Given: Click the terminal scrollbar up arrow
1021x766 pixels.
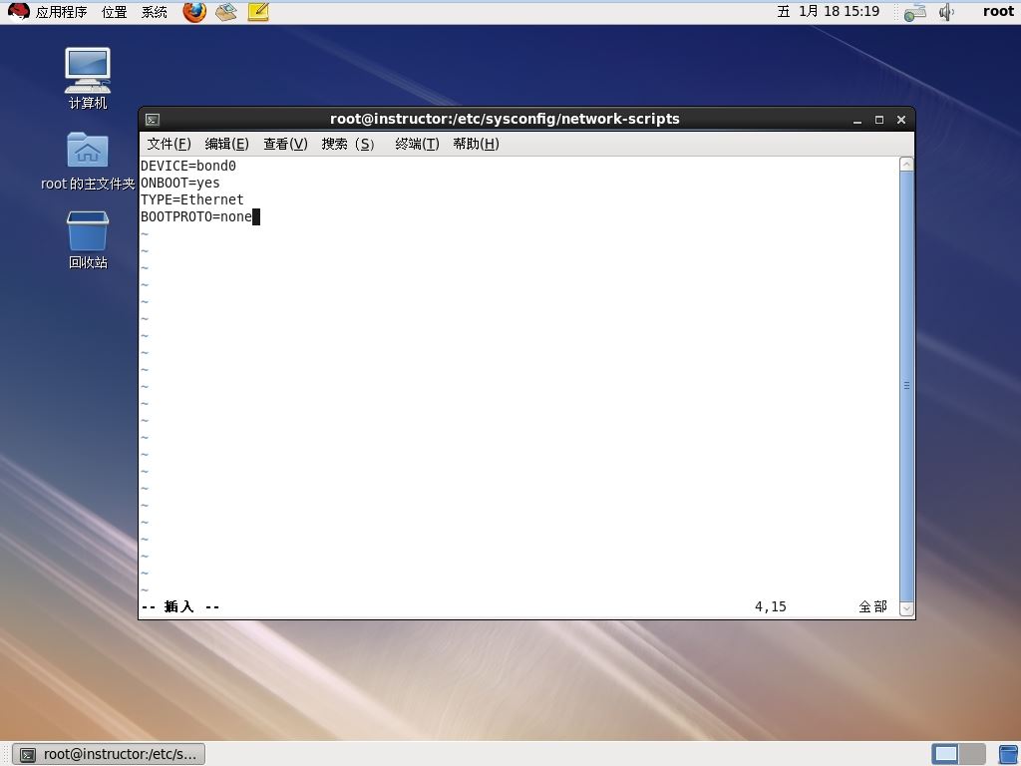Looking at the screenshot, I should [906, 165].
